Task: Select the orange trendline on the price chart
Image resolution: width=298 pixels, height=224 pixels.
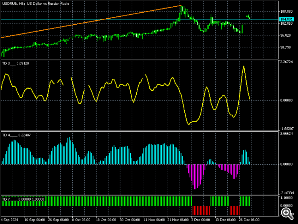Action: tap(91, 21)
